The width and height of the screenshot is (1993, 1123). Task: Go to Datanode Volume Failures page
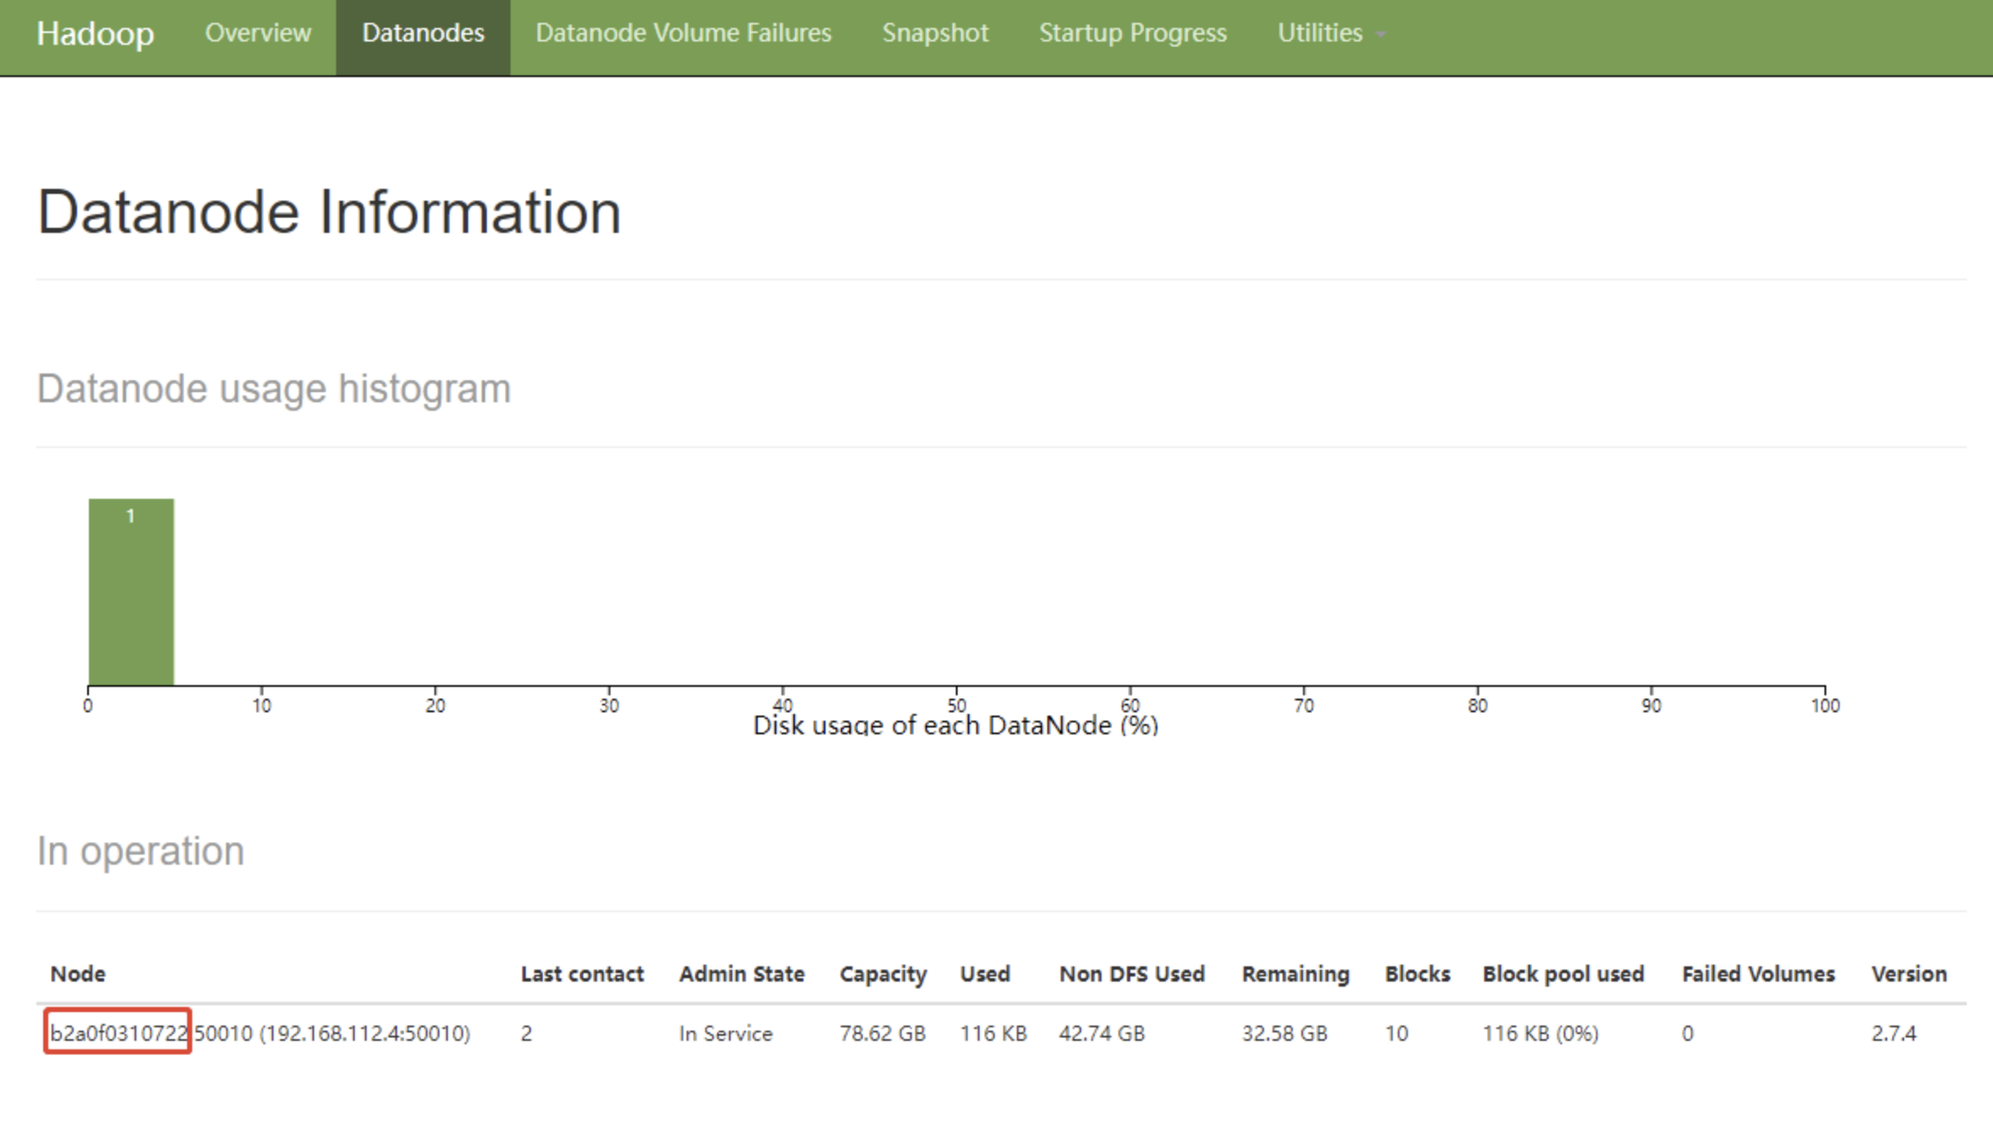click(683, 33)
